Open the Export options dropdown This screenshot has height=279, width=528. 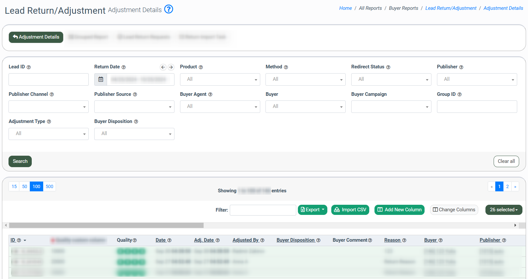[x=312, y=210]
